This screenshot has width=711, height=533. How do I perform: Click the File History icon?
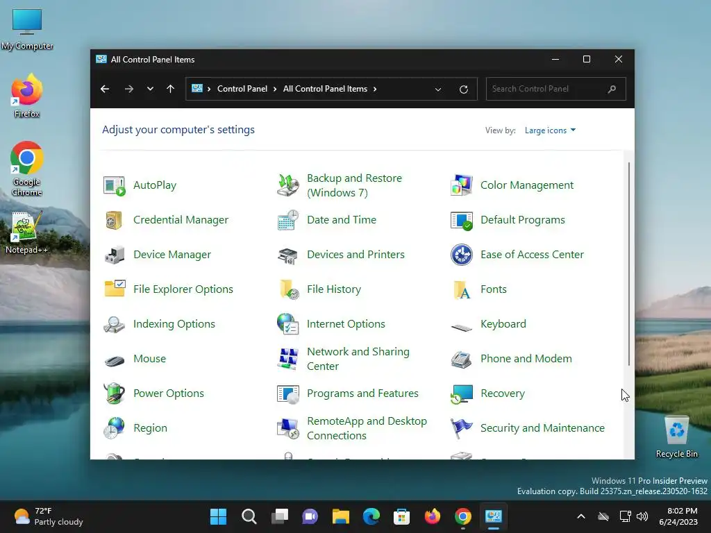pyautogui.click(x=289, y=289)
